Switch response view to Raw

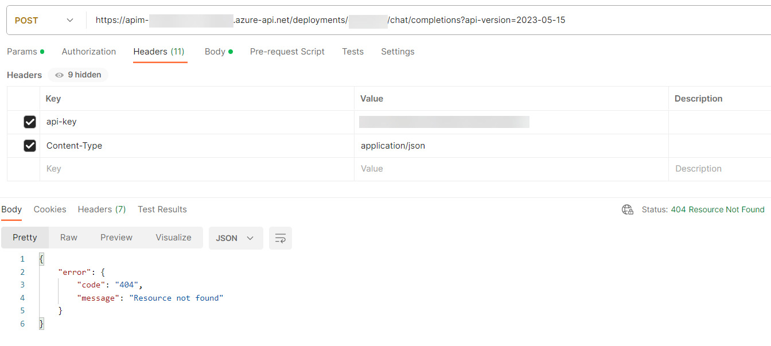68,237
